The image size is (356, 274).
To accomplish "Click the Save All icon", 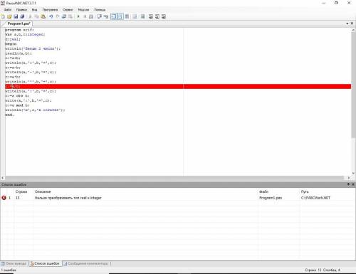I will tap(22, 16).
